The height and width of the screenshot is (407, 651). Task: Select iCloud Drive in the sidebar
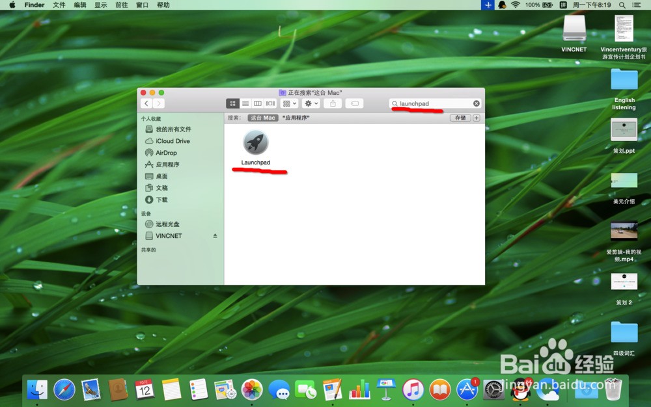point(180,141)
